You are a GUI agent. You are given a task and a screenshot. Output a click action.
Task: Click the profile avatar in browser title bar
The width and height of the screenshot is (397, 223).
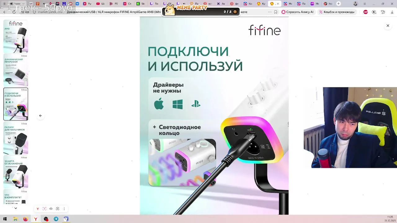(x=356, y=4)
